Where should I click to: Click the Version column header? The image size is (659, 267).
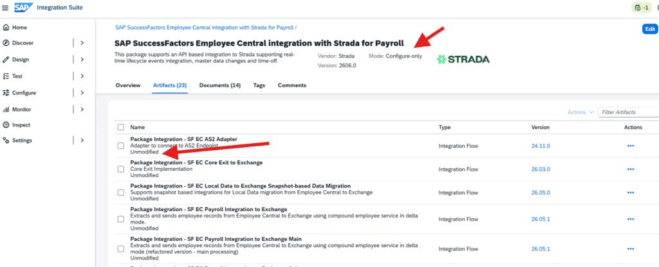tap(541, 128)
